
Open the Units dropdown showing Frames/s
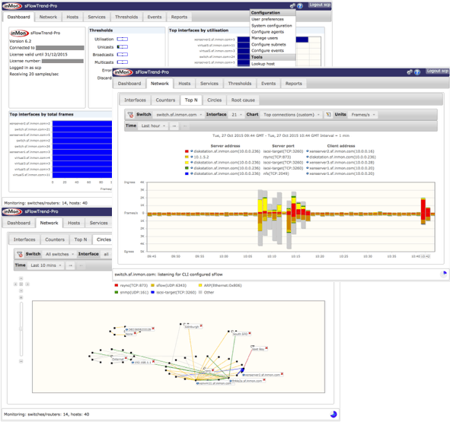362,115
